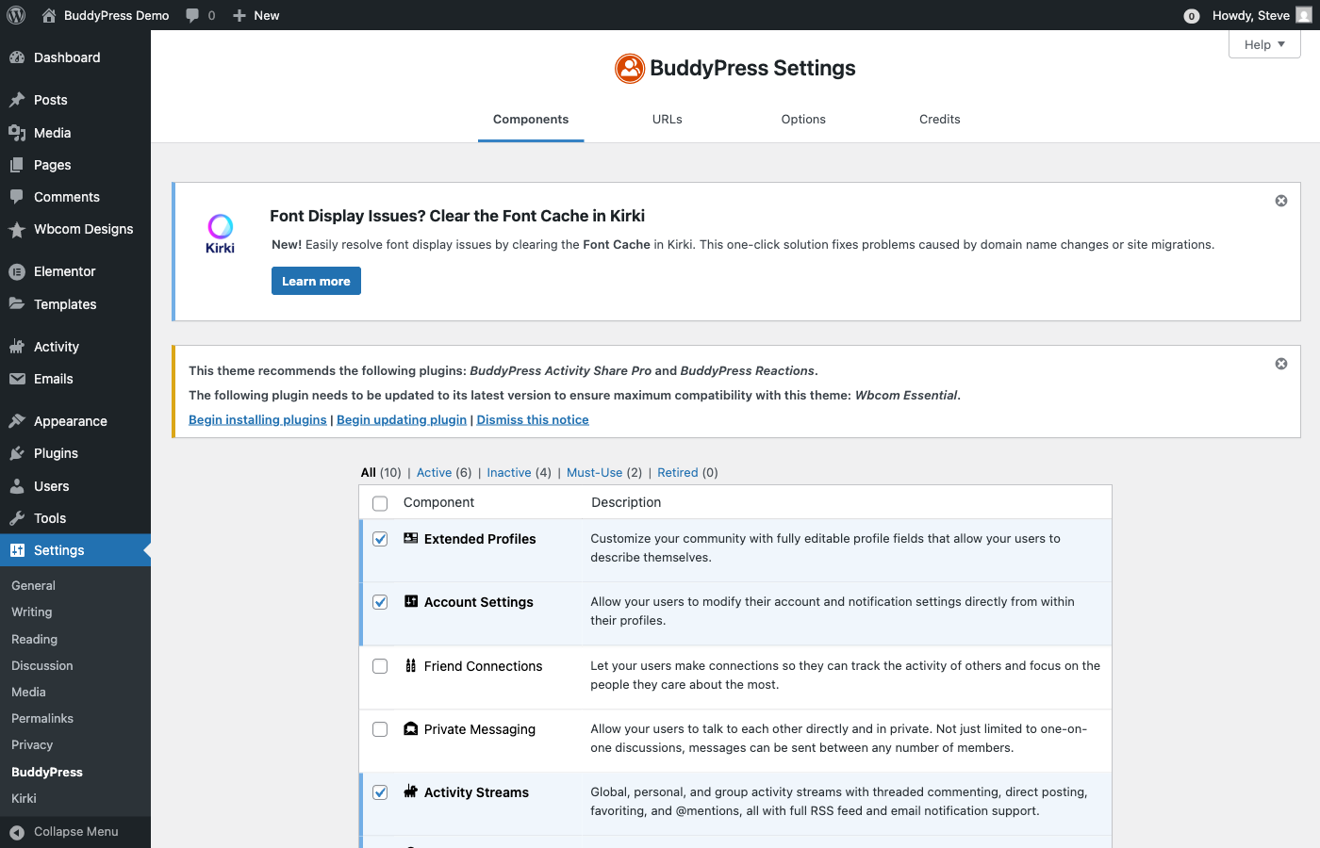The image size is (1320, 848).
Task: Click the Begin installing plugins link
Action: (257, 418)
